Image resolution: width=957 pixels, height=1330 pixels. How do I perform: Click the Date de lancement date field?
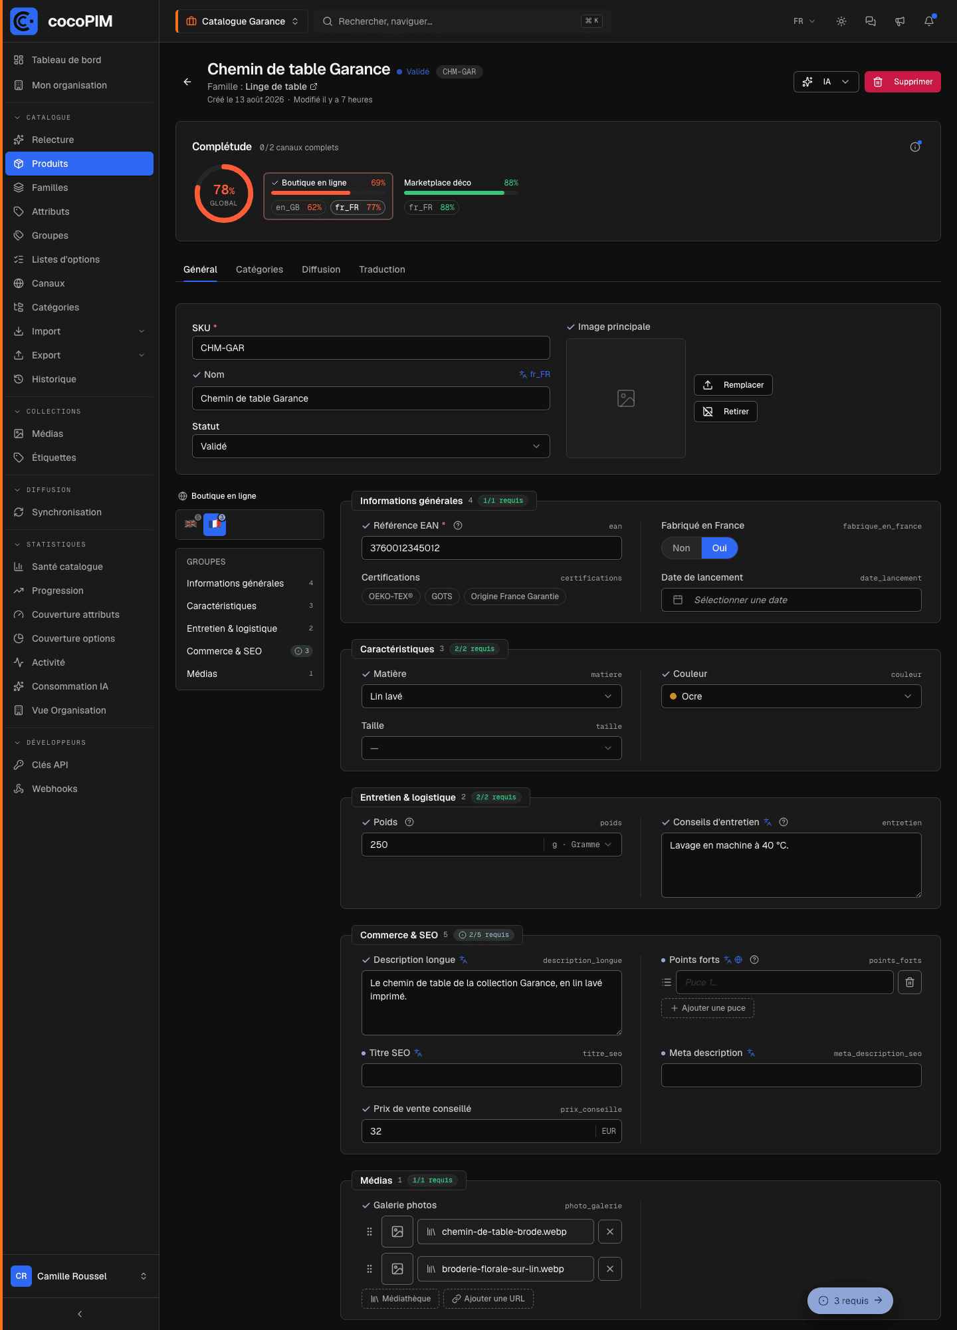792,600
